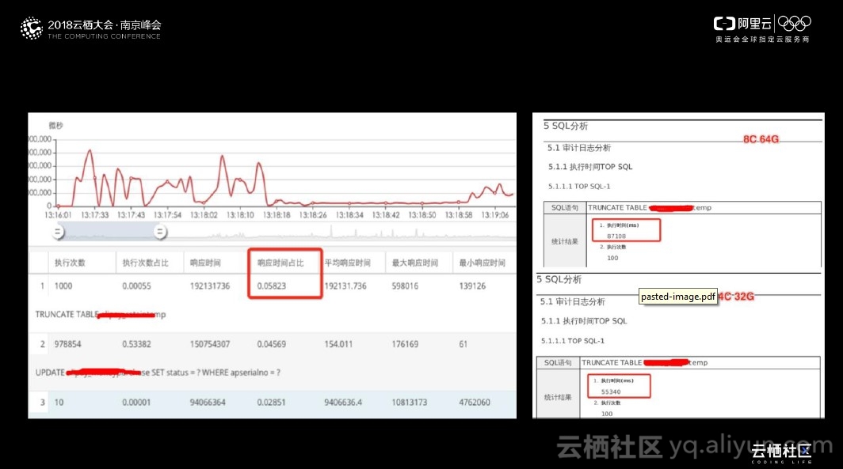Click the 响应时间占比 column header
Image resolution: width=843 pixels, height=469 pixels.
click(x=280, y=263)
